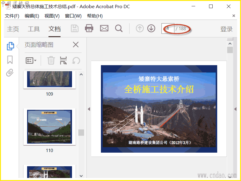The width and height of the screenshot is (241, 181).
Task: Send file by email envelope icon
Action: pos(104,28)
